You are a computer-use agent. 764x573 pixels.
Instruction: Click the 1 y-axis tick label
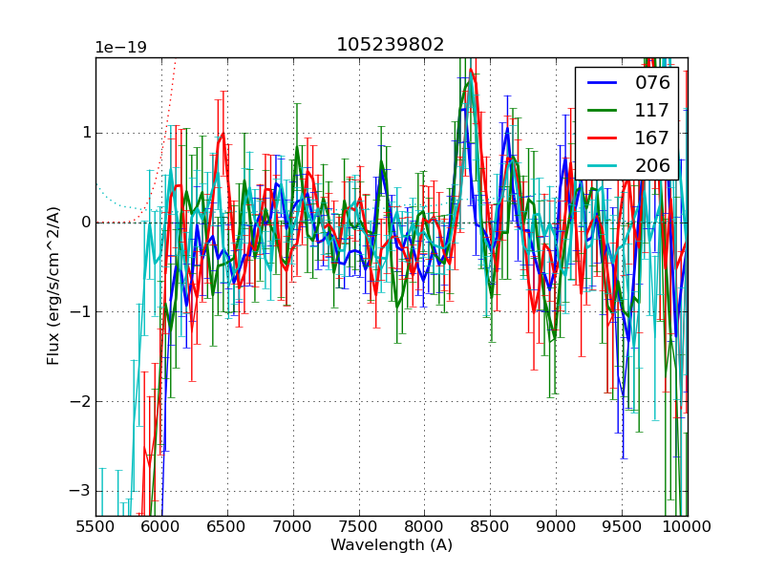point(85,133)
